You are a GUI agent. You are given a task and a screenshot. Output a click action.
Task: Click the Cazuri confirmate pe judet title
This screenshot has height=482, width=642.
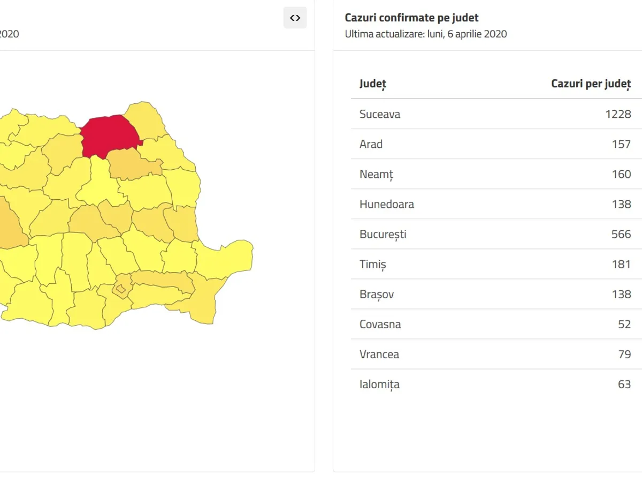pos(411,18)
